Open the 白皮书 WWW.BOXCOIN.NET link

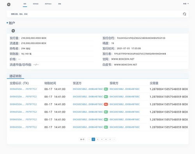pyautogui.click(x=126, y=65)
